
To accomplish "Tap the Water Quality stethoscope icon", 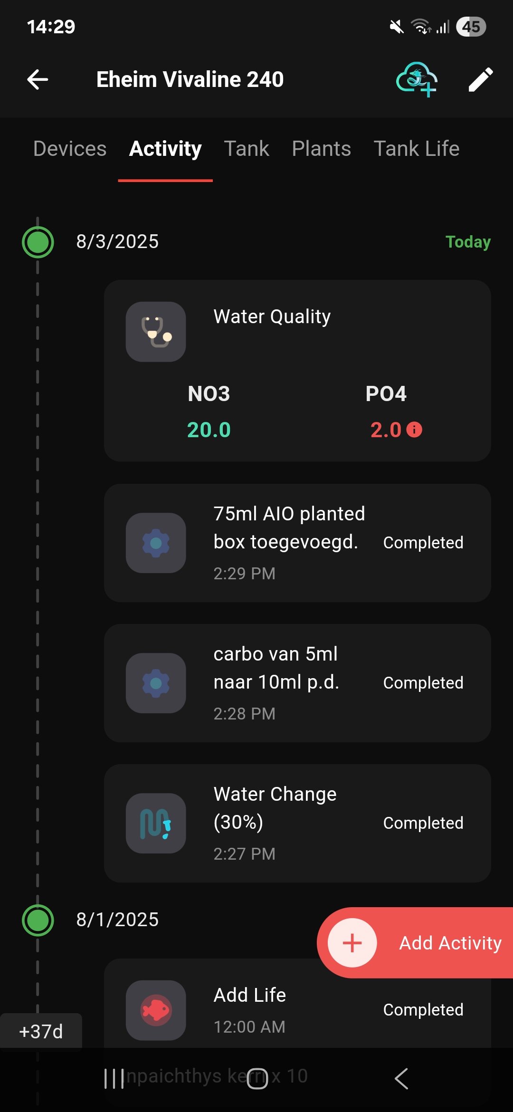I will point(156,332).
